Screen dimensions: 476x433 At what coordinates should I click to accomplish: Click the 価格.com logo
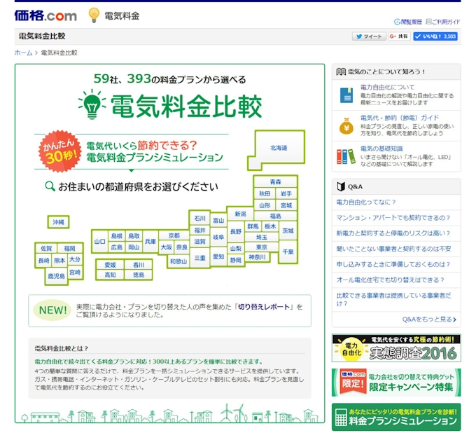pos(45,15)
